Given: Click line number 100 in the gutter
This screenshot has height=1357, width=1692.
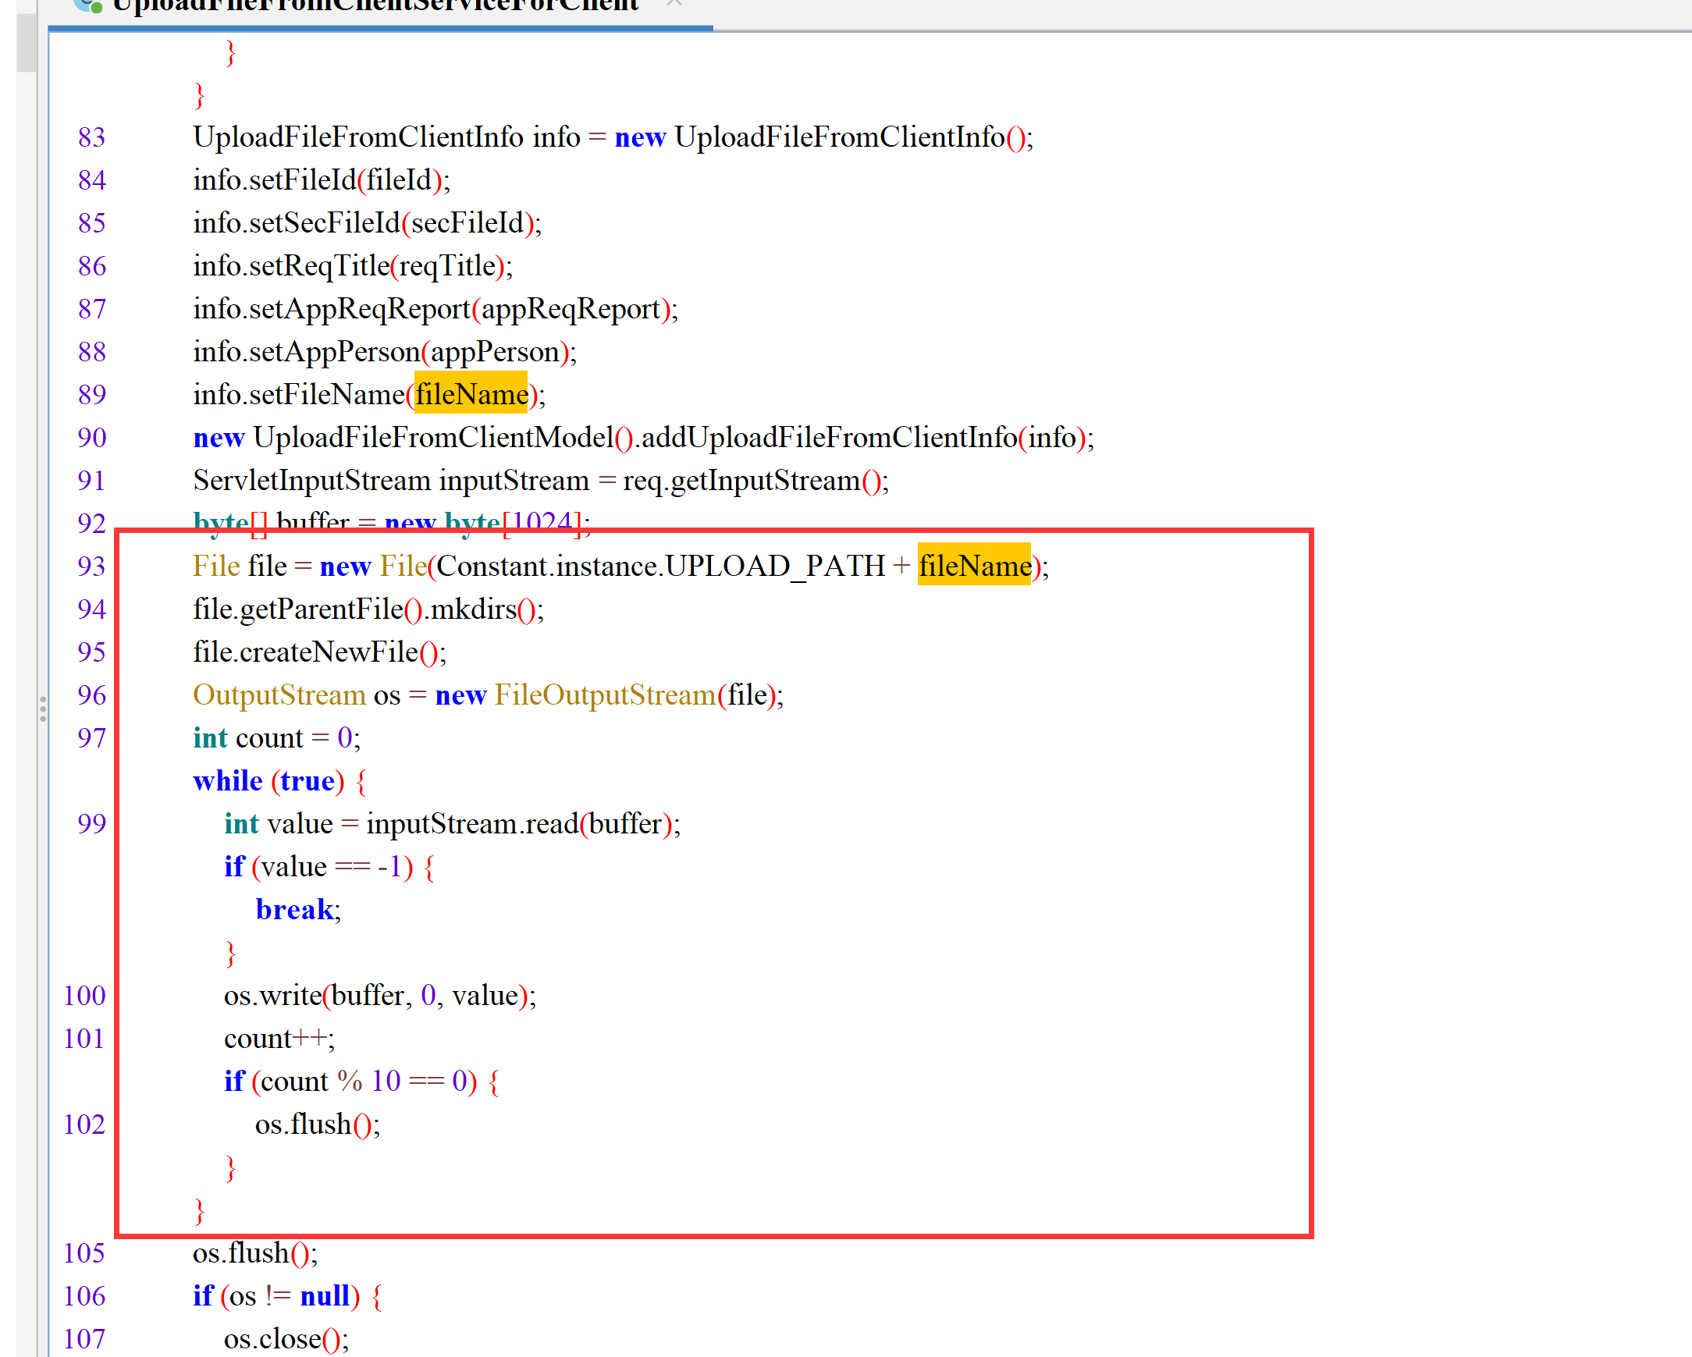Looking at the screenshot, I should click(x=84, y=995).
